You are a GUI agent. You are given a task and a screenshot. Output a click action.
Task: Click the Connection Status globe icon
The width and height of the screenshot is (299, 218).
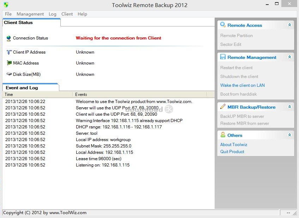coord(9,38)
